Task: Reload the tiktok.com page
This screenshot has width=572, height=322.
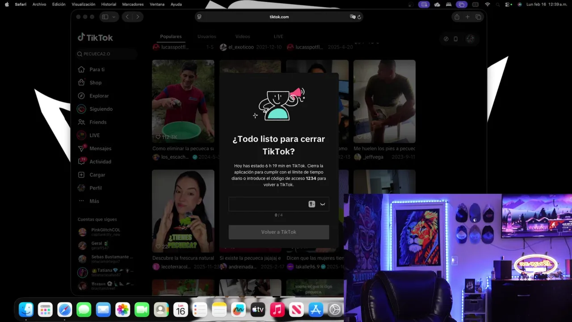Action: pos(359,17)
